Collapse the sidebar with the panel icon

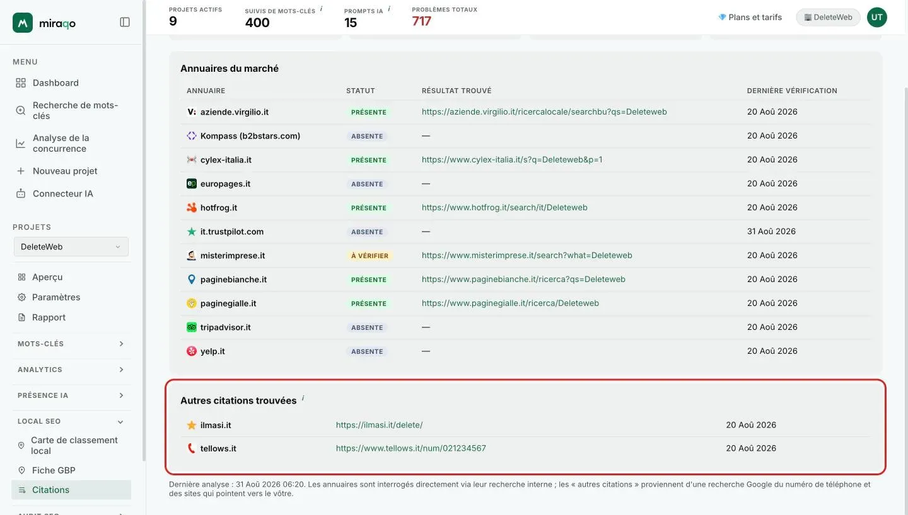[125, 22]
